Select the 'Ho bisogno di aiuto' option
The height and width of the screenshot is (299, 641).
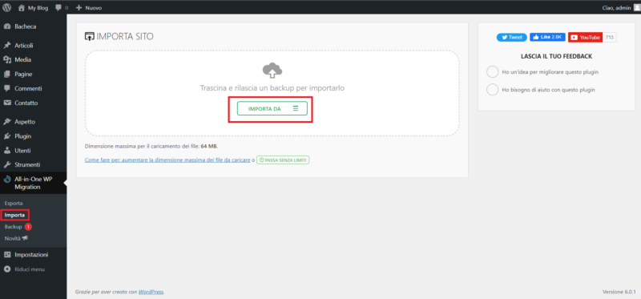click(492, 90)
